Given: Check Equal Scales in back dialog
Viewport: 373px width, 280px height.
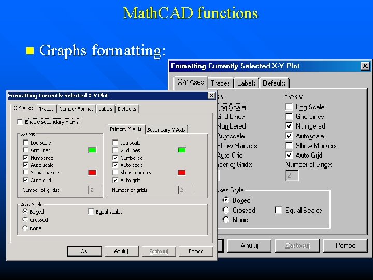Looking at the screenshot, I should (278, 210).
